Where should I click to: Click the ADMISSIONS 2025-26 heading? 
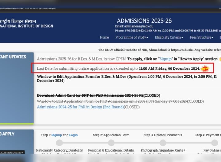pyautogui.click(x=144, y=21)
